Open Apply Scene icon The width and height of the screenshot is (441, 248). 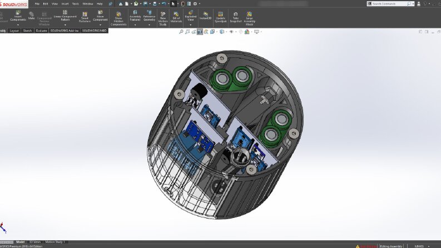point(247,32)
